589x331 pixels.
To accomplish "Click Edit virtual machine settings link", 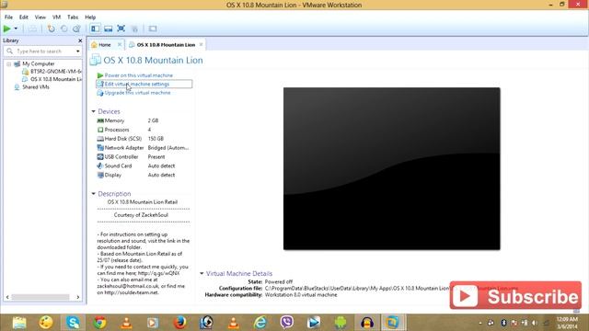I will (x=137, y=84).
